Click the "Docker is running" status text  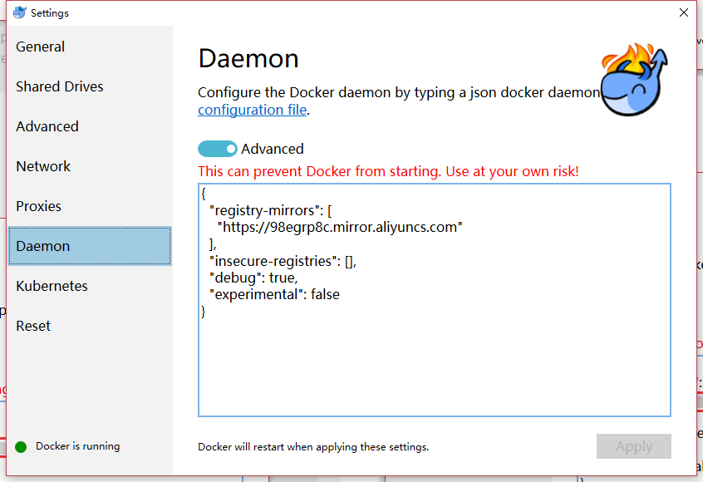(x=78, y=446)
